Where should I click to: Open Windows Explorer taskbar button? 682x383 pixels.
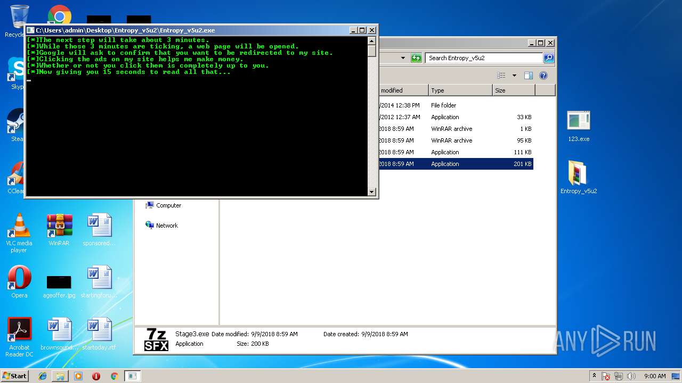point(60,376)
